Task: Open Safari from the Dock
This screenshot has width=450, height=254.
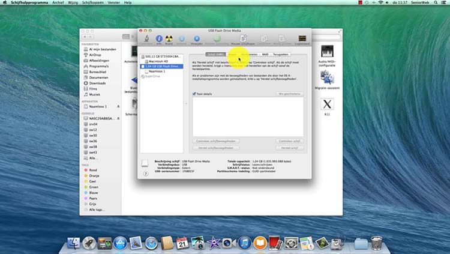Action: pos(151,243)
